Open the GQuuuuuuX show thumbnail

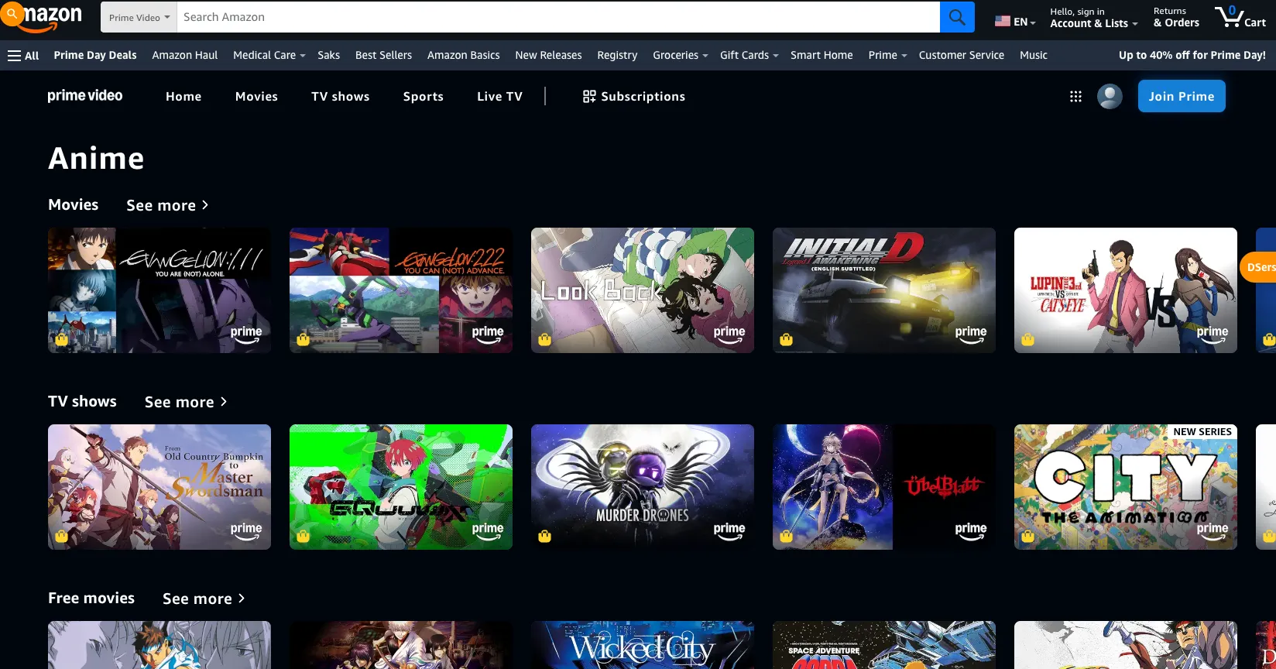pos(401,487)
